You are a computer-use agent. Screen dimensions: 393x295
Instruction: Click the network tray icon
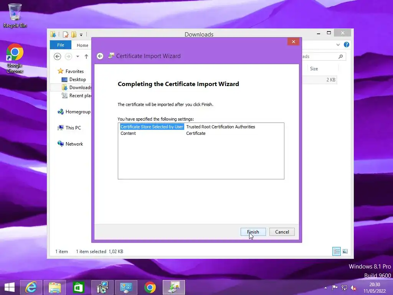click(x=344, y=287)
